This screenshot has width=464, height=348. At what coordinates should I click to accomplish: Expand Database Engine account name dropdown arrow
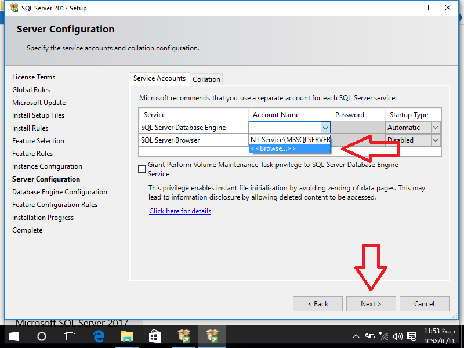(325, 128)
